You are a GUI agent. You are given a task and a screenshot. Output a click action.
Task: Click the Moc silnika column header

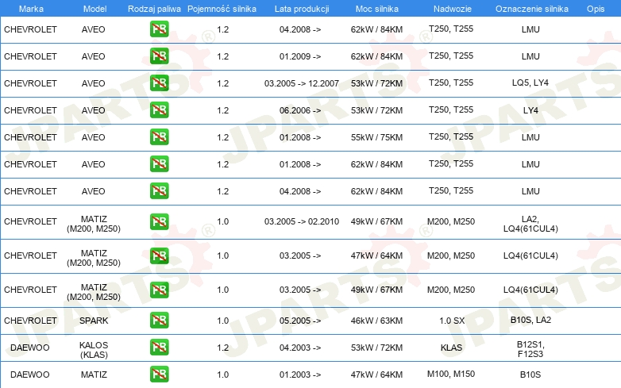pos(377,9)
